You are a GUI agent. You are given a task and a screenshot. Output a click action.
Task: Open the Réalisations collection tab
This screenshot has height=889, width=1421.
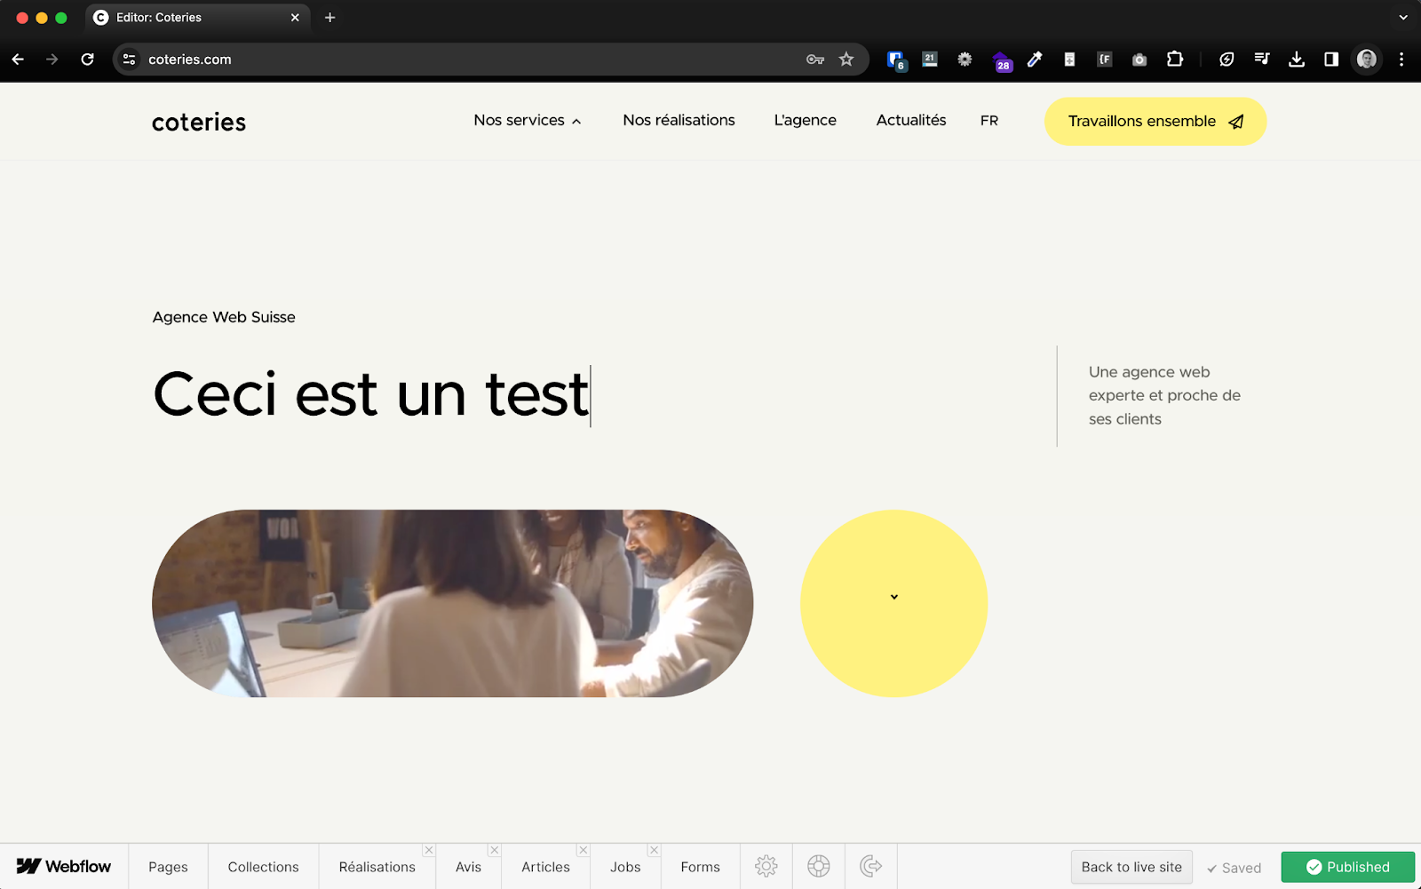(377, 867)
